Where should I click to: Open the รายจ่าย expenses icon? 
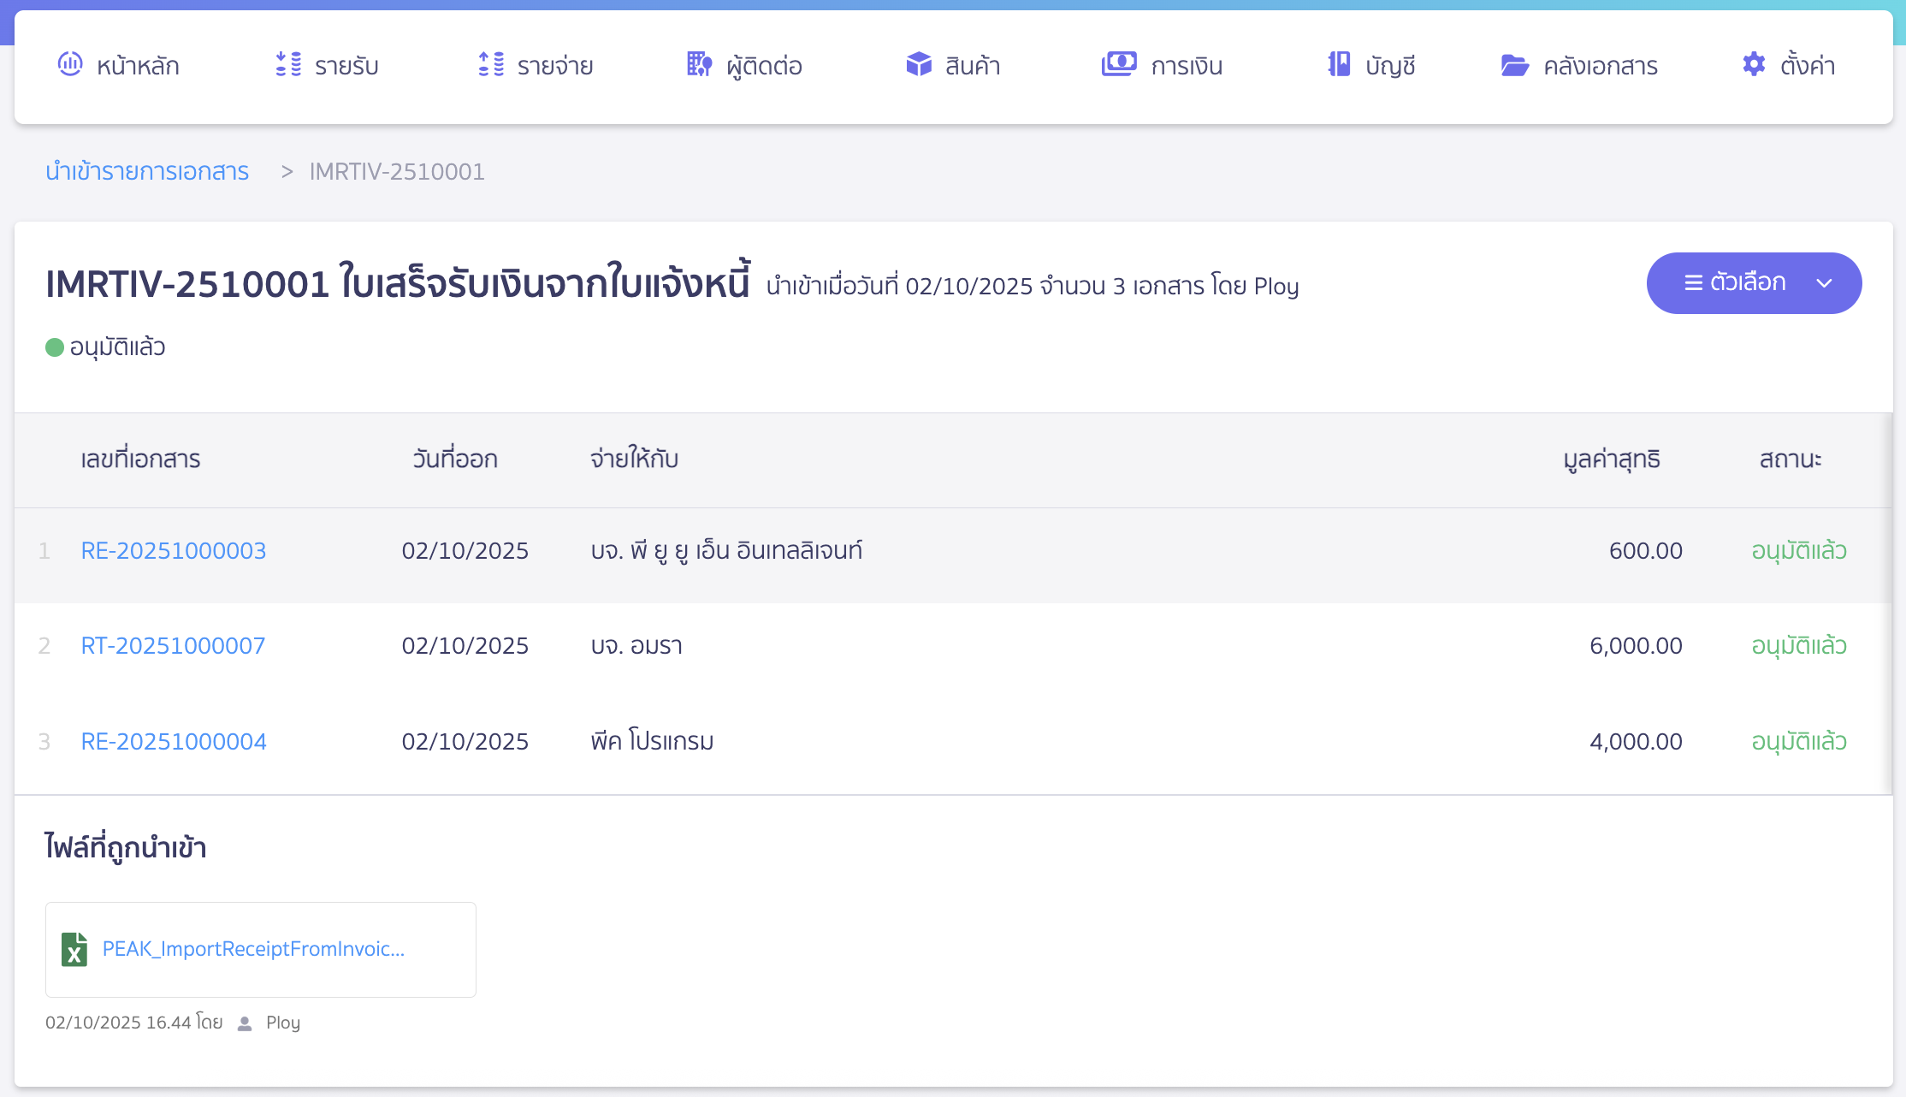point(490,64)
